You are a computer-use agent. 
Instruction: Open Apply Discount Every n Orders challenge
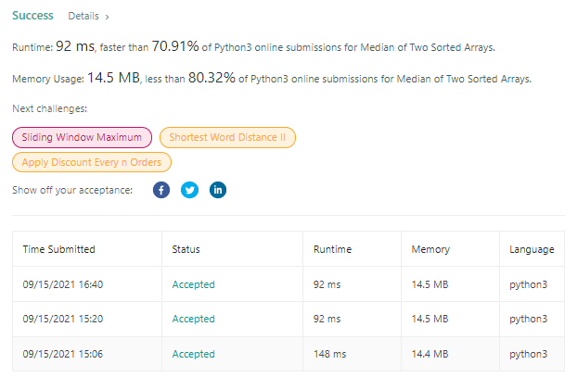click(92, 162)
